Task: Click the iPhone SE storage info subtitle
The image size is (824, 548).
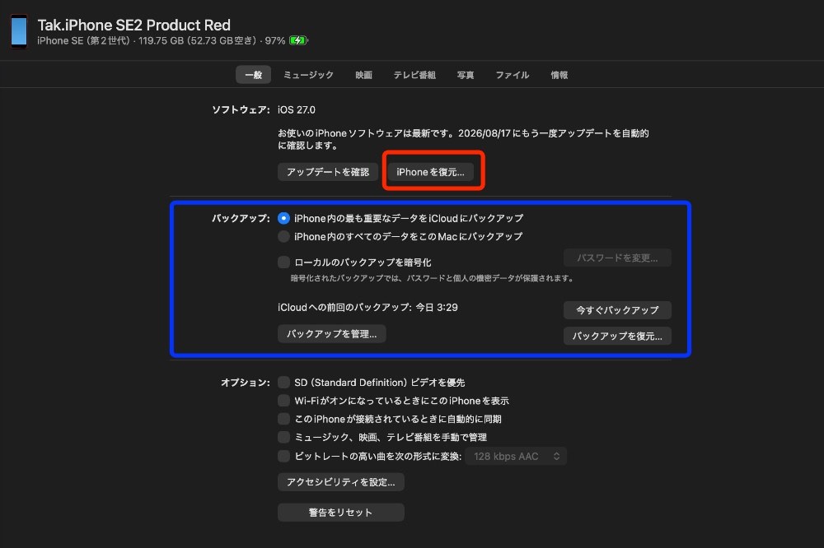Action: 162,40
